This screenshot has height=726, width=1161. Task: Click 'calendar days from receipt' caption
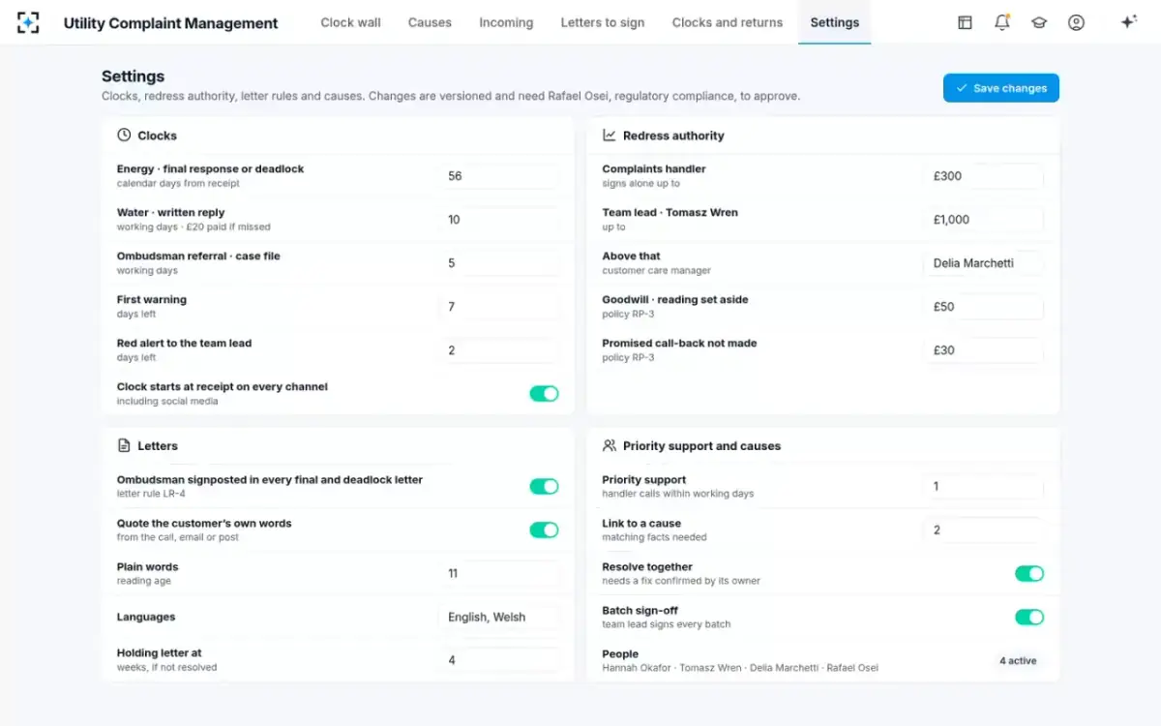(x=178, y=184)
